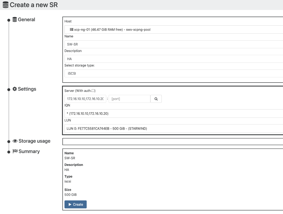Click the port input field
283x214 pixels.
pos(130,99)
